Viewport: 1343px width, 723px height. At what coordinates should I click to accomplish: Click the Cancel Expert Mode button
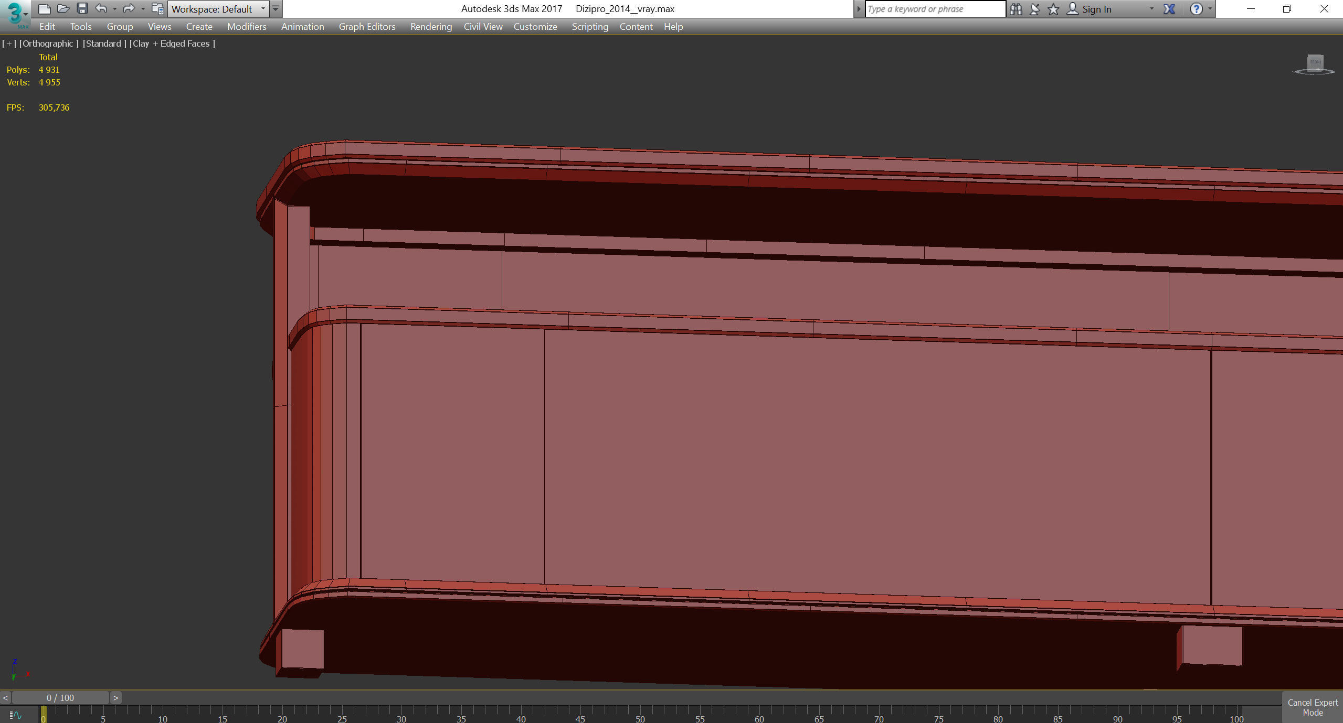tap(1312, 707)
